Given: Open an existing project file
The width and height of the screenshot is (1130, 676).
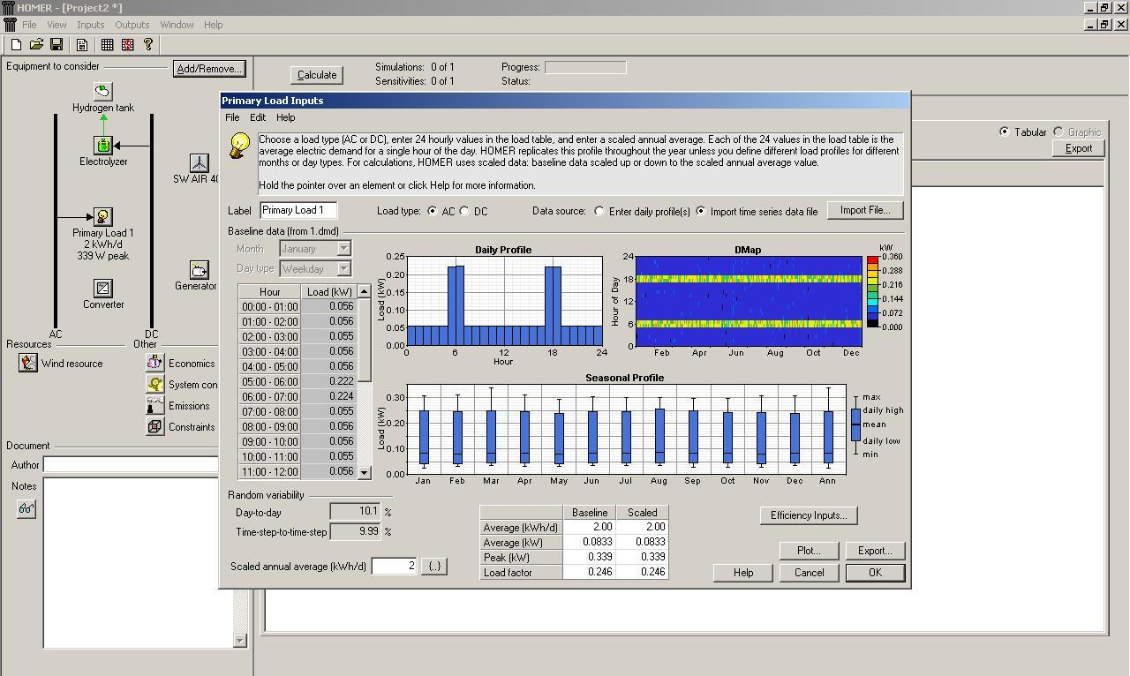Looking at the screenshot, I should [36, 44].
